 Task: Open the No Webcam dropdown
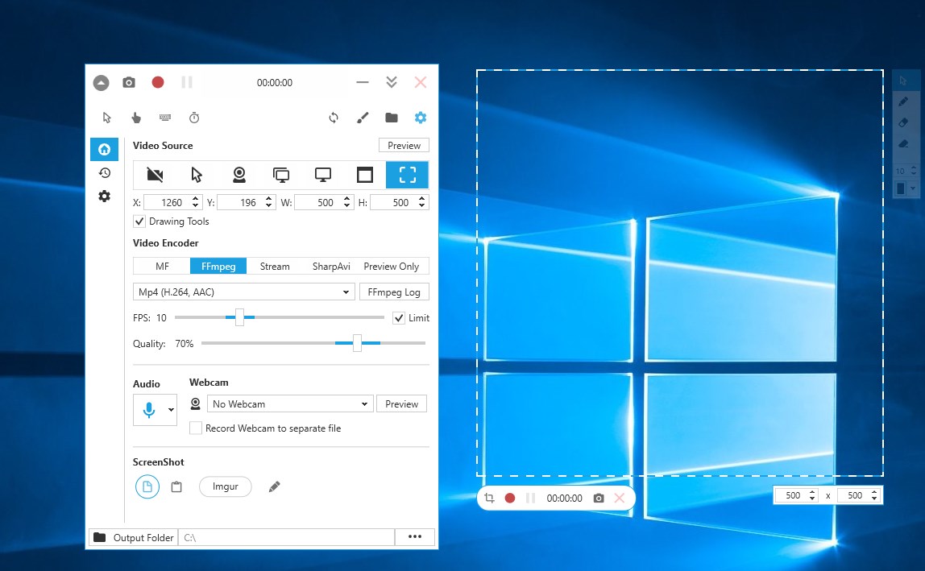[x=289, y=403]
